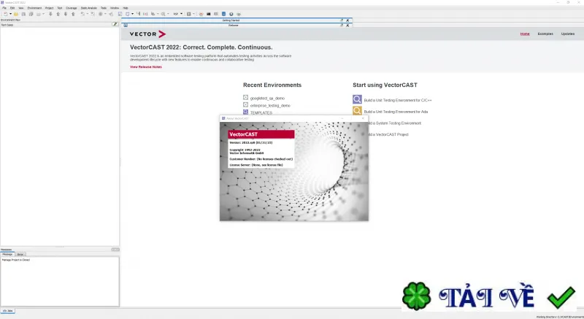584x319 pixels.
Task: Click the Jobs tab at bottom left
Action: pos(8,310)
